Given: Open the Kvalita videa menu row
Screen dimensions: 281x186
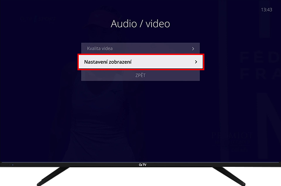Looking at the screenshot, I should click(140, 49).
